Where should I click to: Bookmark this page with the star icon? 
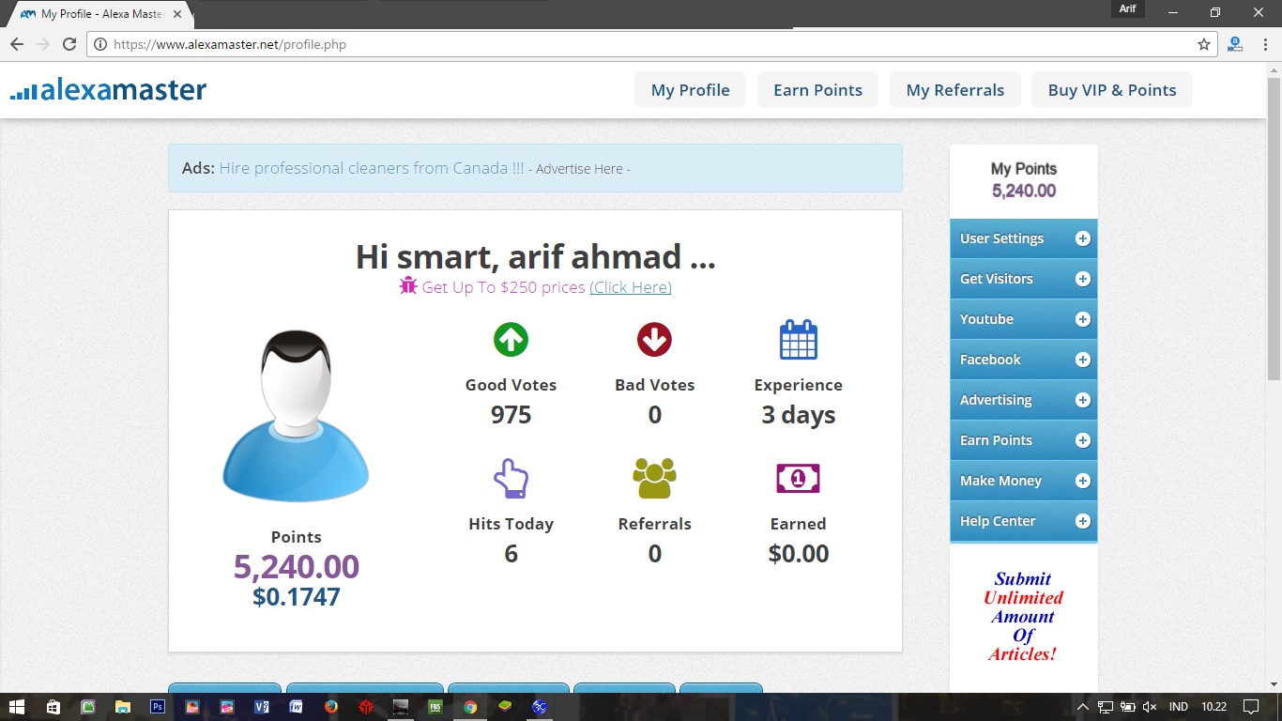coord(1204,44)
